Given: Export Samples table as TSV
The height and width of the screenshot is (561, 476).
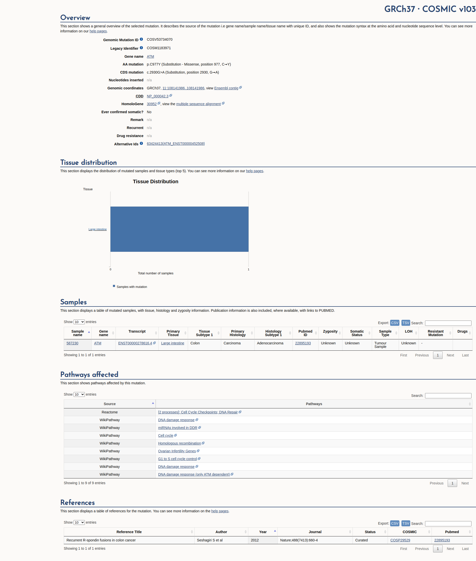Looking at the screenshot, I should click(x=405, y=323).
